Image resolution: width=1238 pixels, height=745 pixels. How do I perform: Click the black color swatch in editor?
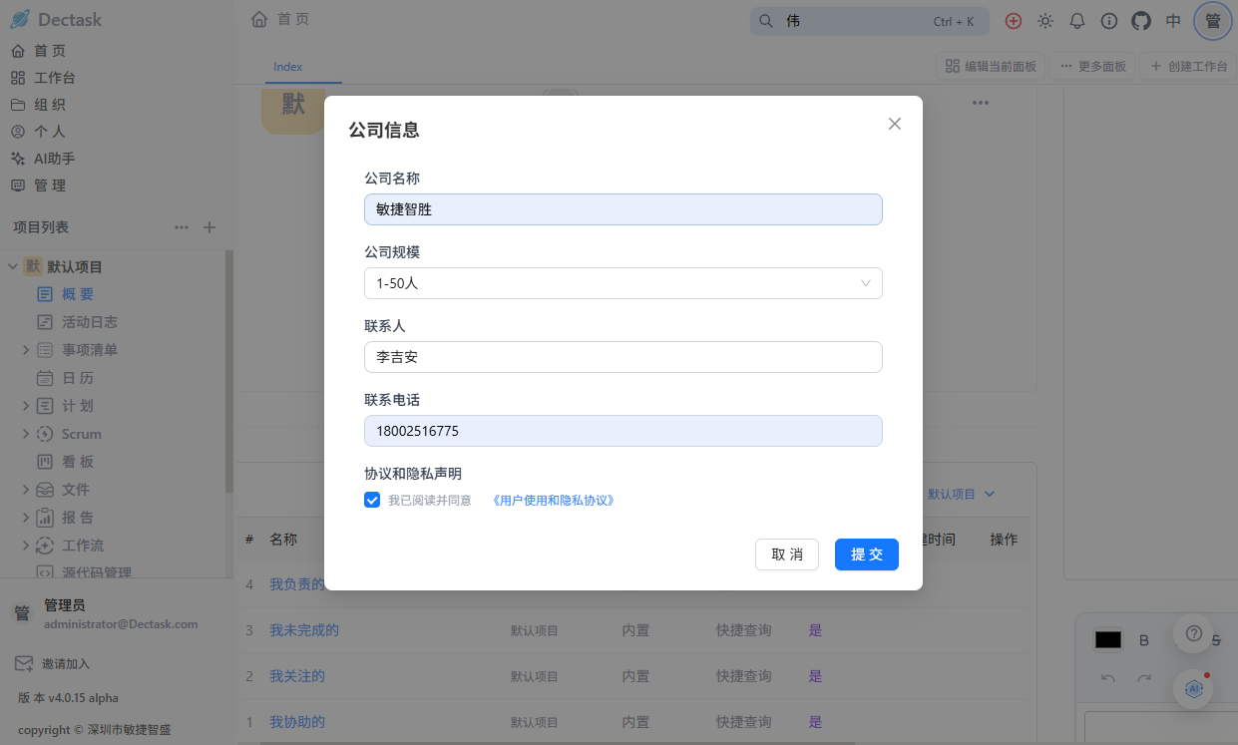(x=1108, y=640)
